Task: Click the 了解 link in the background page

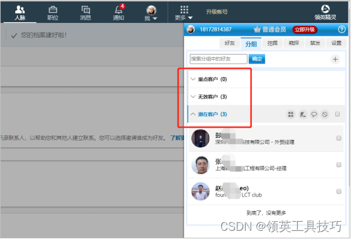Action: pyautogui.click(x=177, y=138)
